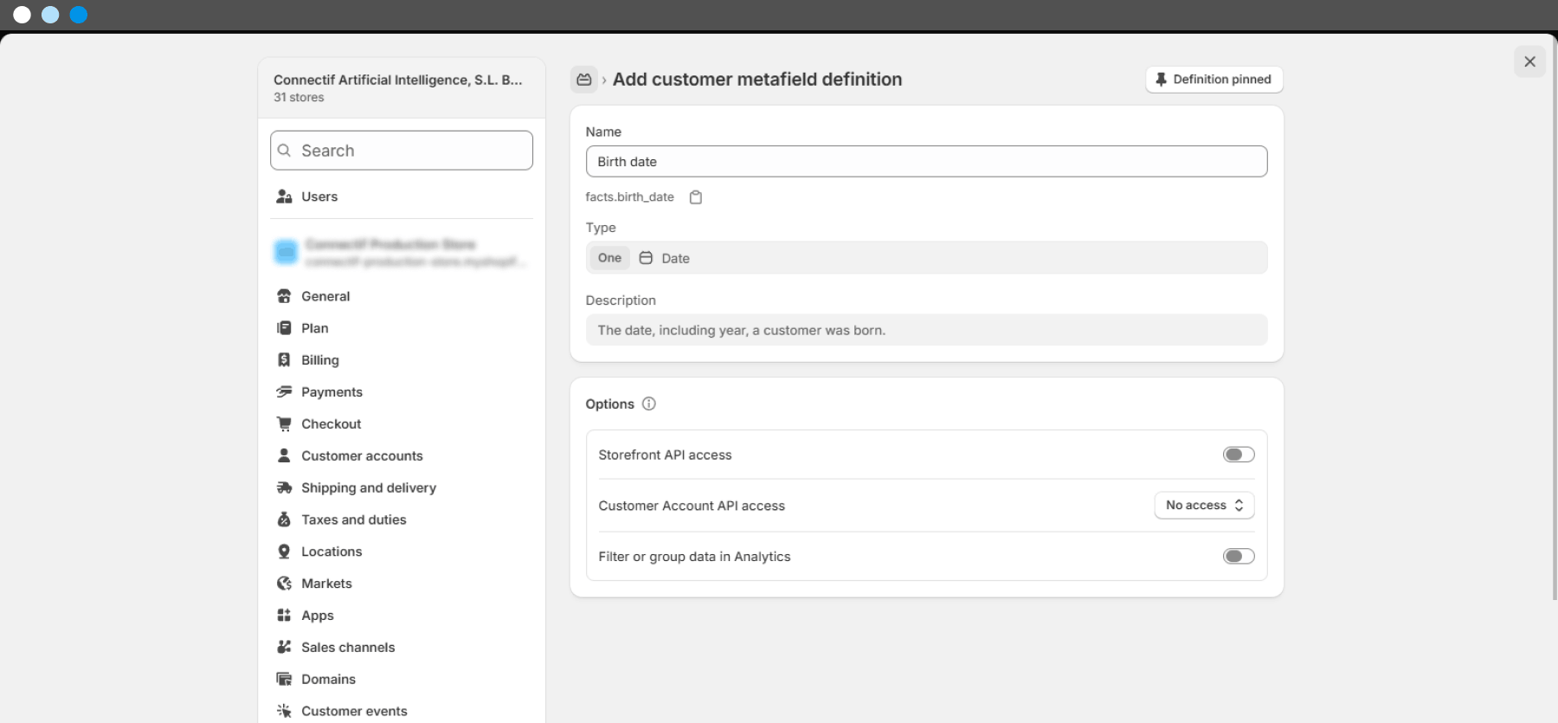Image resolution: width=1558 pixels, height=723 pixels.
Task: Click the 31 stores text
Action: [x=299, y=98]
